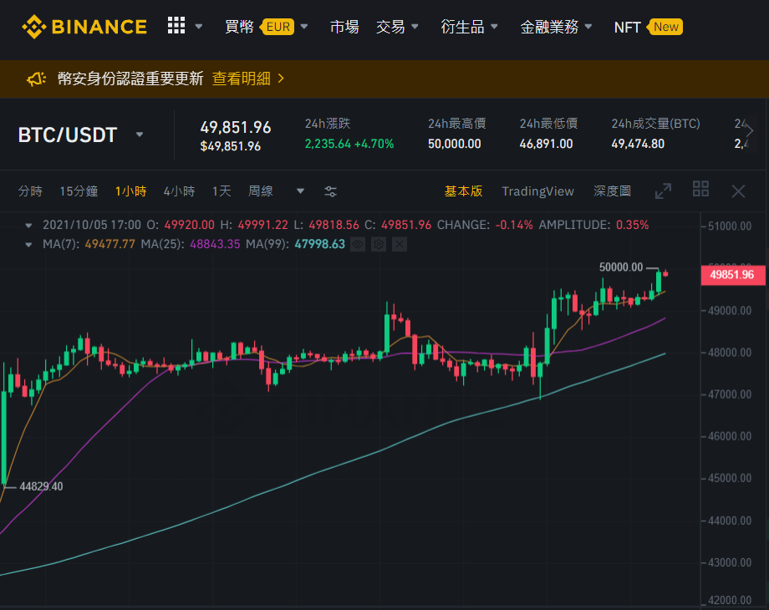Open MA indicator gear settings
Image resolution: width=769 pixels, height=610 pixels.
tap(379, 244)
